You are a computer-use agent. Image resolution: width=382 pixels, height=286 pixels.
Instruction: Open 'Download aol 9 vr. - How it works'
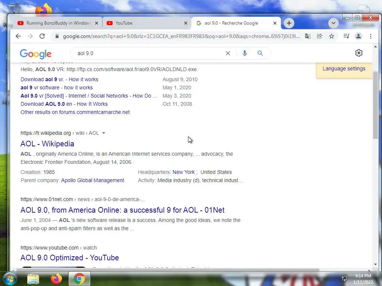59,79
